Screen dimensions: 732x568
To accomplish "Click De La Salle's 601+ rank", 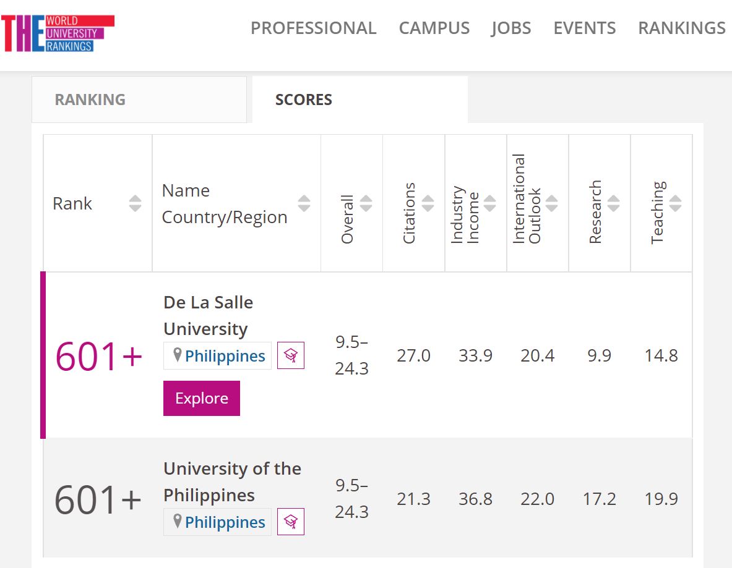I will [x=98, y=356].
